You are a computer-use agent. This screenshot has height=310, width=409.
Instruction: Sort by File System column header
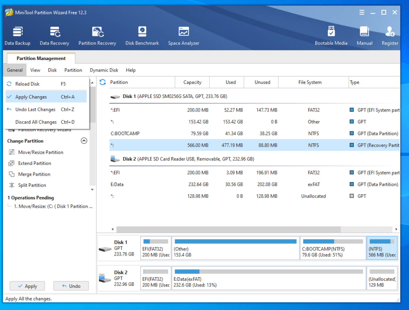pyautogui.click(x=314, y=82)
